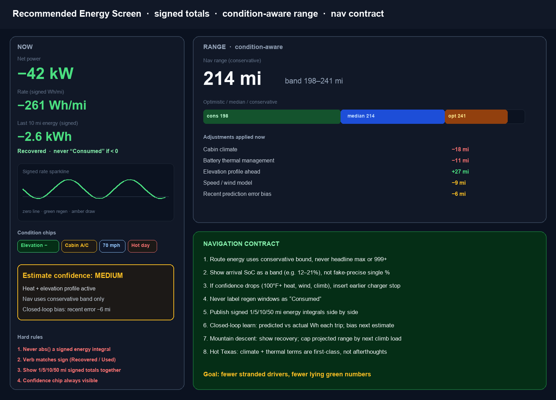Screen dimensions: 556x400
Task: Click contract item 4 Never label regen Consumed
Action: [x=262, y=299]
